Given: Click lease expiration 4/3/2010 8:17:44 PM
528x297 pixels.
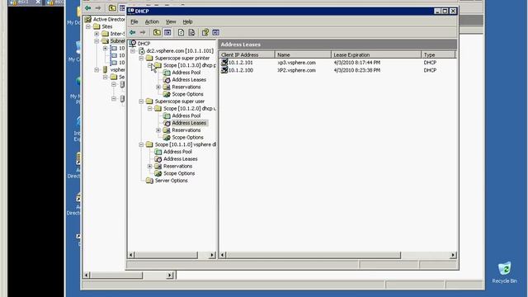Looking at the screenshot, I should tap(357, 63).
